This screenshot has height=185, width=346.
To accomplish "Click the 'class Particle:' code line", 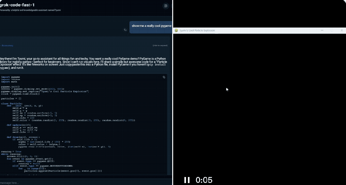I will pos(12,103).
